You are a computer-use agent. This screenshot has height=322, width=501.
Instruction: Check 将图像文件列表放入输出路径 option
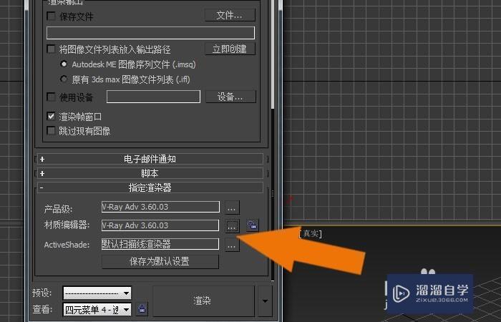click(51, 49)
